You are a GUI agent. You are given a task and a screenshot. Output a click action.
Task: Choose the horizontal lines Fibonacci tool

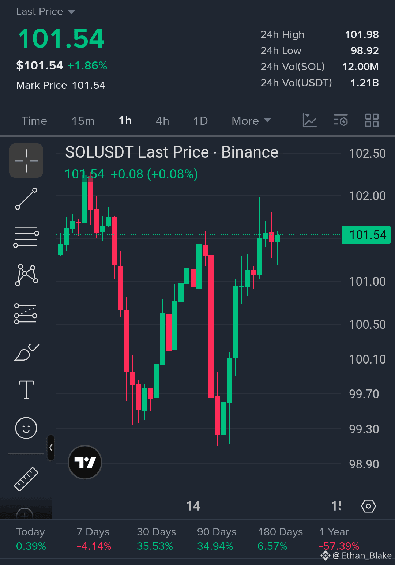pyautogui.click(x=26, y=237)
